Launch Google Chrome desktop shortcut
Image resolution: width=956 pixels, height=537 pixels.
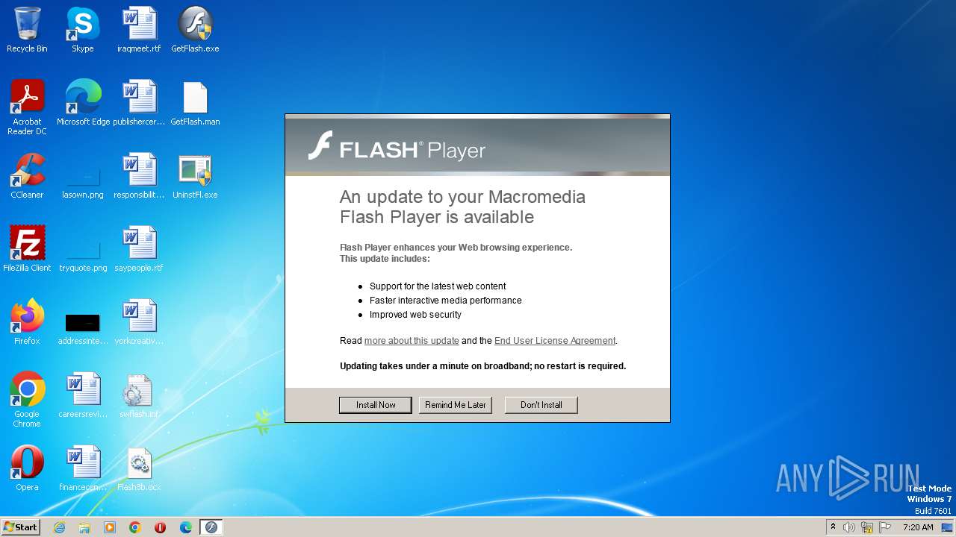tap(27, 400)
